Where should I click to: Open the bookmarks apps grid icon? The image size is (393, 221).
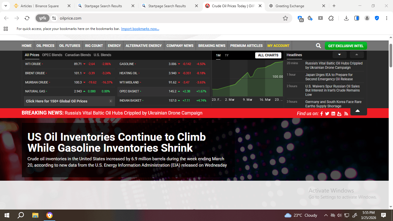tap(6, 29)
